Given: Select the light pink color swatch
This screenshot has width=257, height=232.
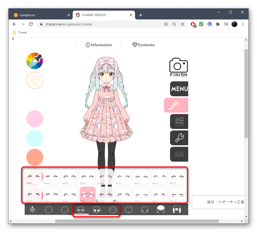Looking at the screenshot, I should click(35, 119).
